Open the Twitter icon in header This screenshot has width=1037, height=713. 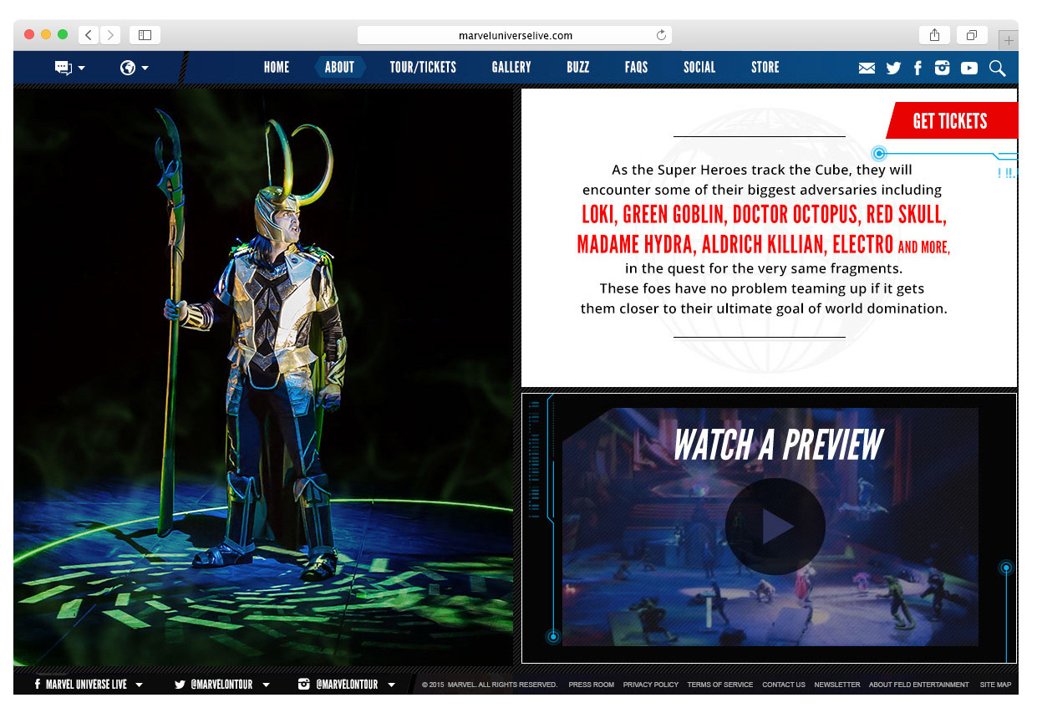(893, 69)
